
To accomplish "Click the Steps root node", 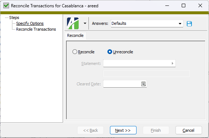I will point(14,18).
